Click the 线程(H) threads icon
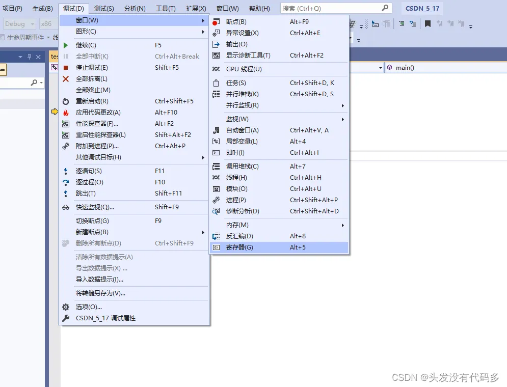Screen dimensions: 507x387 tap(216, 178)
